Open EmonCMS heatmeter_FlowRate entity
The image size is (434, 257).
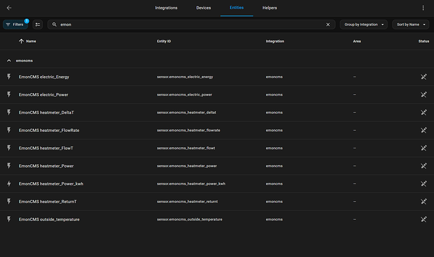pos(49,130)
